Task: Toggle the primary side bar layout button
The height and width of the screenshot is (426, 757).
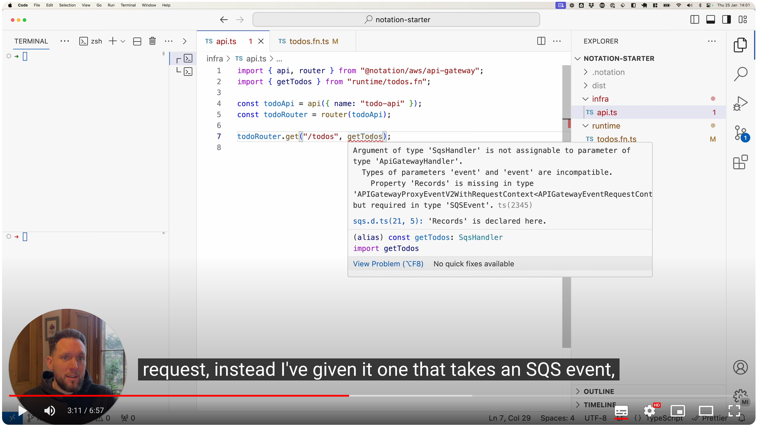Action: [695, 20]
